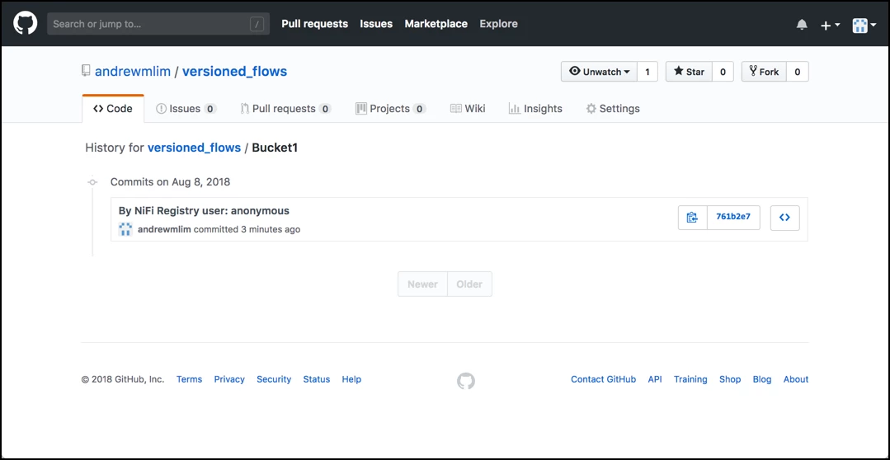Open About footer link
890x460 pixels.
pos(796,379)
